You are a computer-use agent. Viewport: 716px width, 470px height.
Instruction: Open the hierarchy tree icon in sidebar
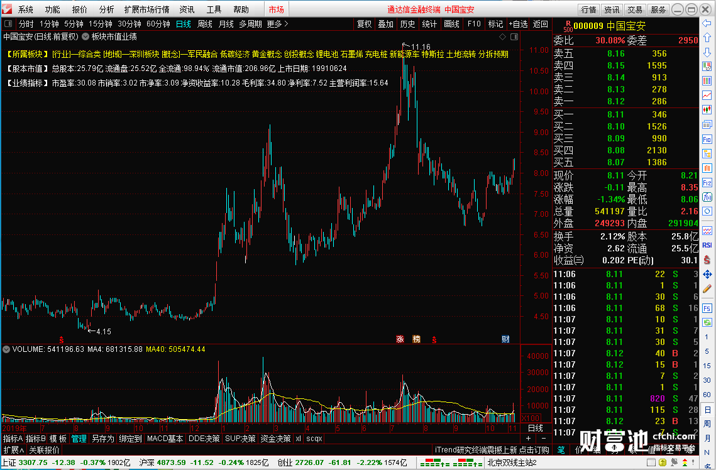click(x=707, y=154)
